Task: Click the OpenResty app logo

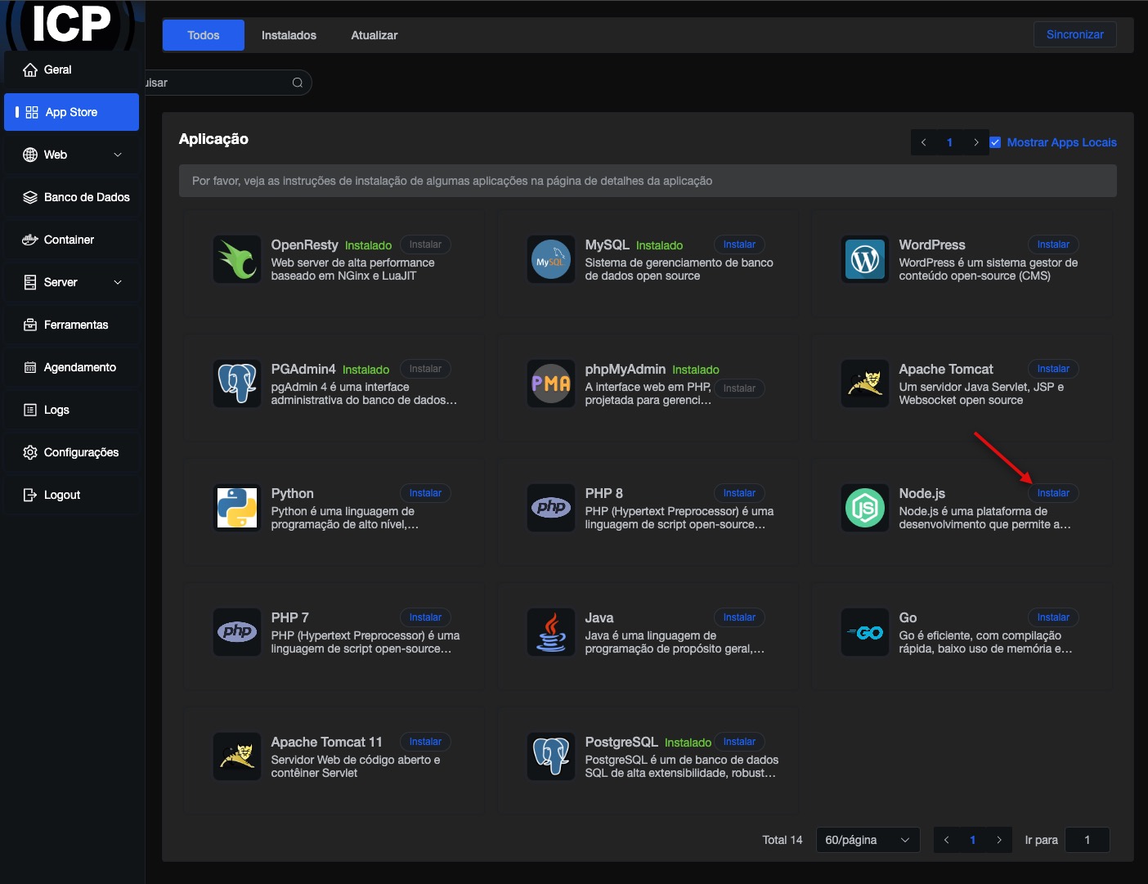Action: coord(237,259)
